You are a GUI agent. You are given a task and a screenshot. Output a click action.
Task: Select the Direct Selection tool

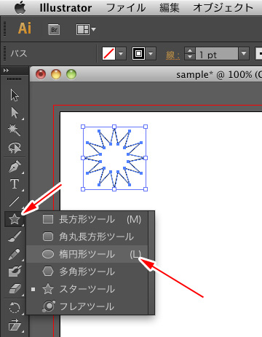pos(15,113)
